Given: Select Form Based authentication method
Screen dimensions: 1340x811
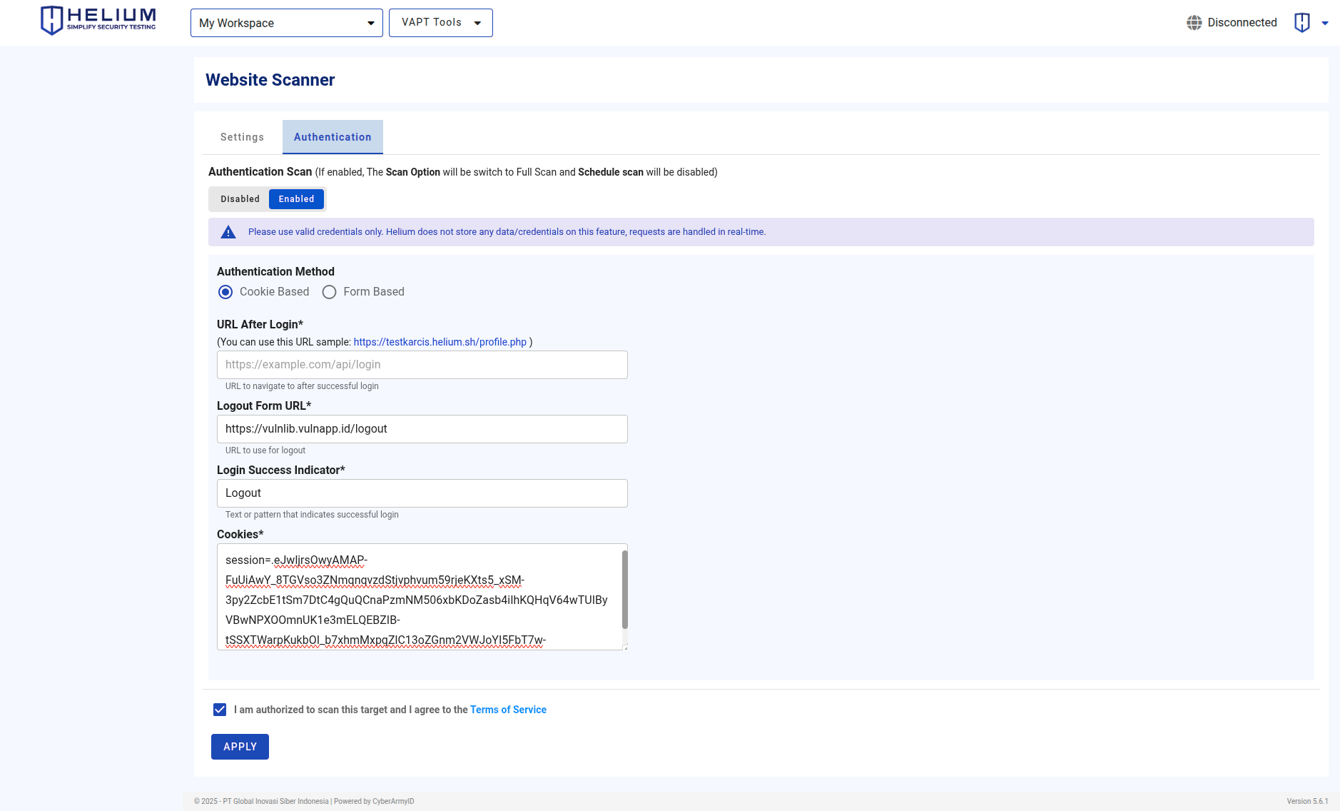Looking at the screenshot, I should [329, 292].
